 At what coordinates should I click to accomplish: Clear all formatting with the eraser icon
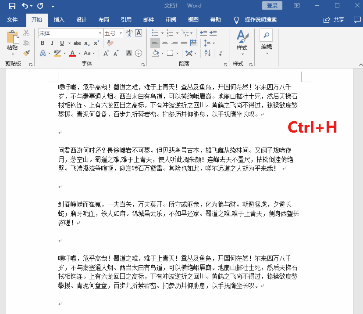point(110,43)
